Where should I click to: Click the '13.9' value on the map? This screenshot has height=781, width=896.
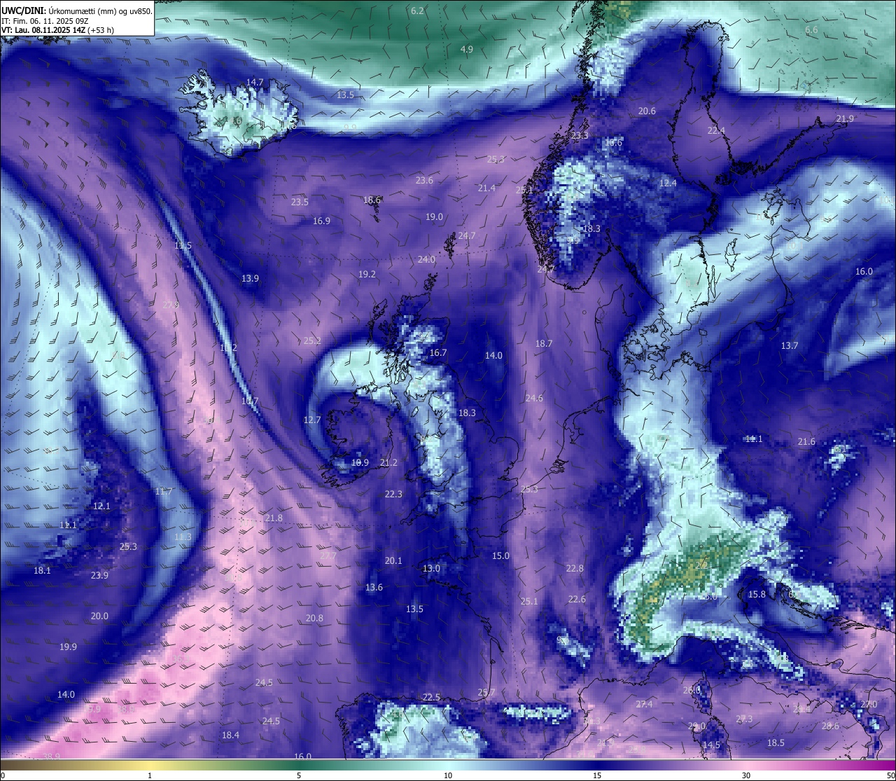(250, 278)
